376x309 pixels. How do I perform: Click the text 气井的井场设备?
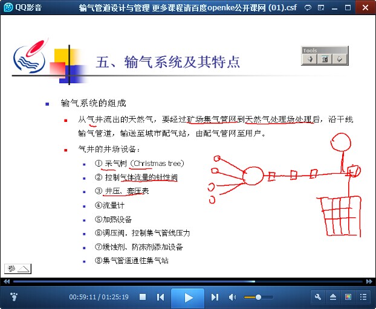(109, 149)
